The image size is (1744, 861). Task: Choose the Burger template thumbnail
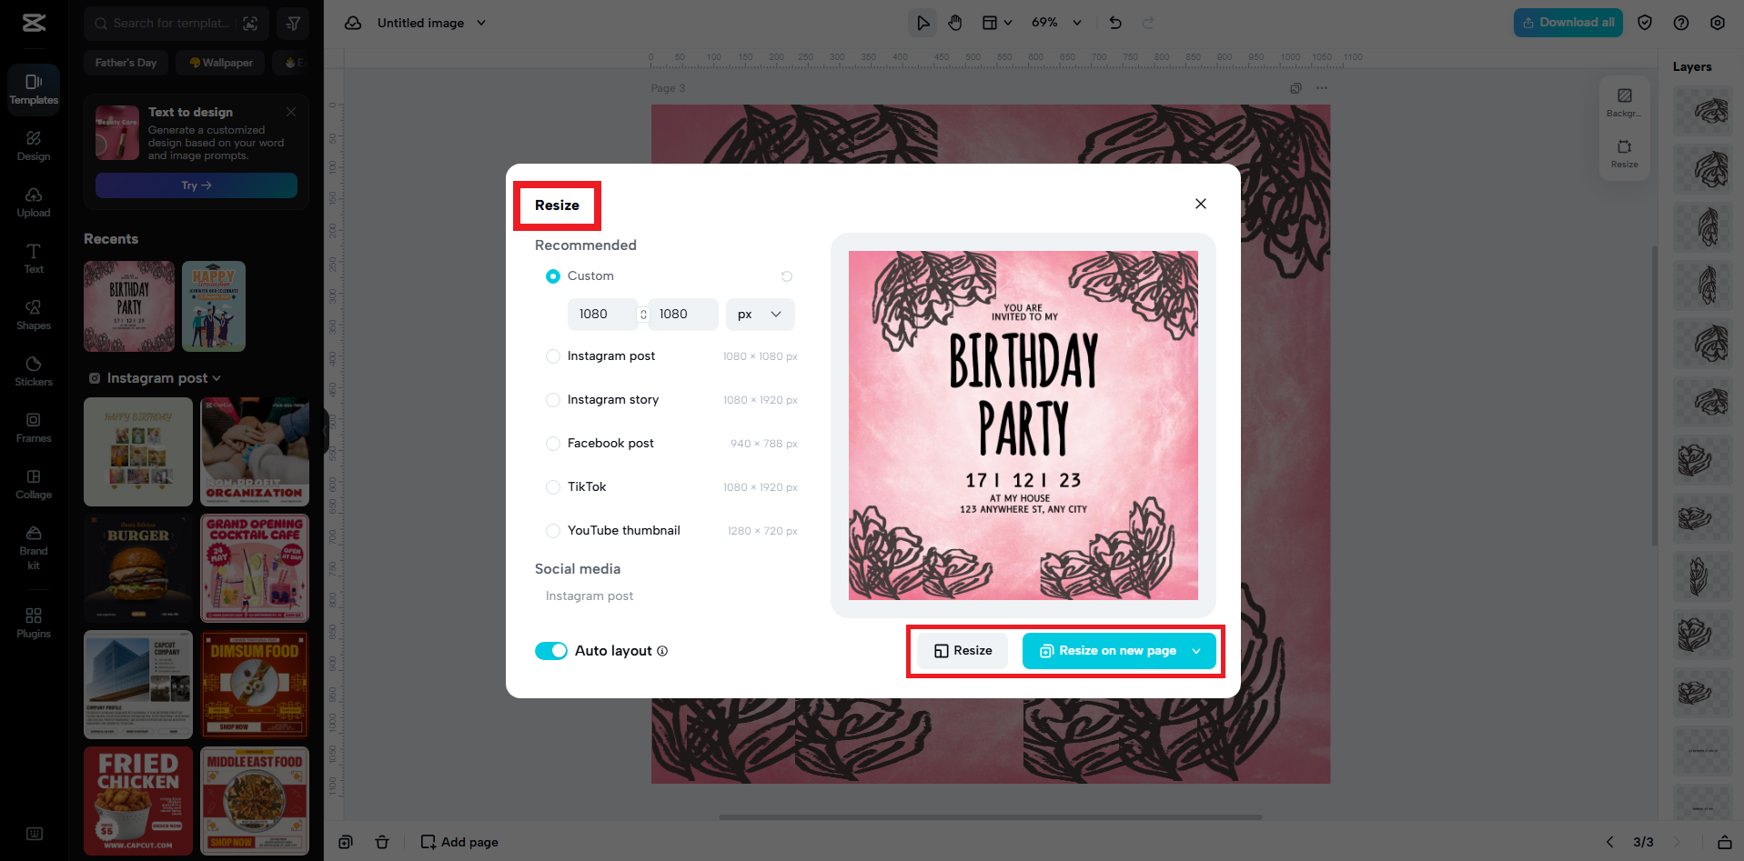point(138,568)
